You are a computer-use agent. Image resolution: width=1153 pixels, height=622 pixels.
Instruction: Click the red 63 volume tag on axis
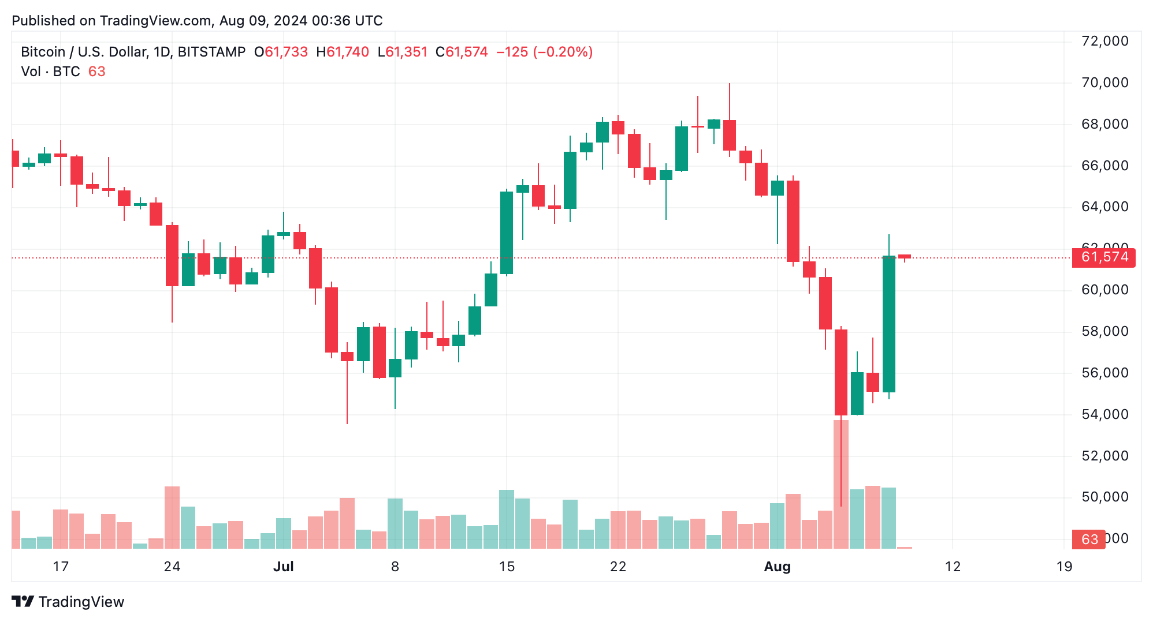[1089, 539]
